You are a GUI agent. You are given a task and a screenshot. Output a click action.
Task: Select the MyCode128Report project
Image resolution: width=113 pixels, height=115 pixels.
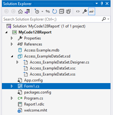35,32
